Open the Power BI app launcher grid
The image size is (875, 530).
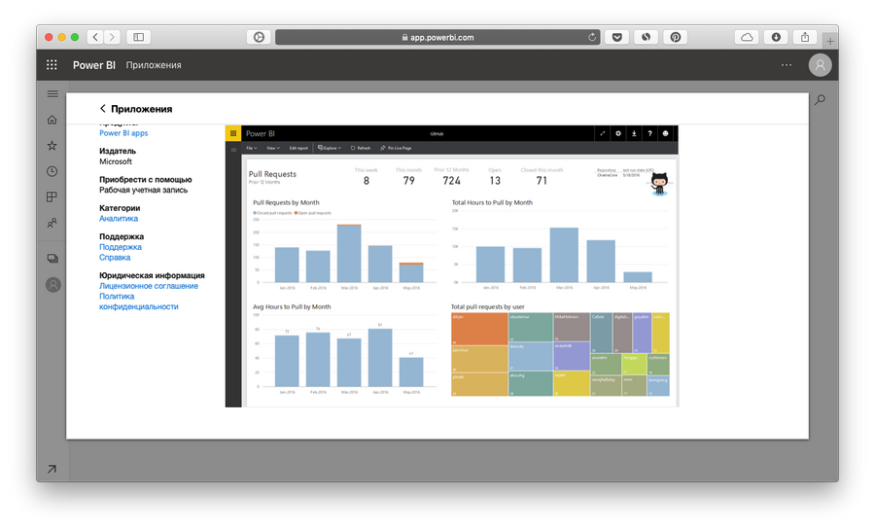[x=52, y=65]
